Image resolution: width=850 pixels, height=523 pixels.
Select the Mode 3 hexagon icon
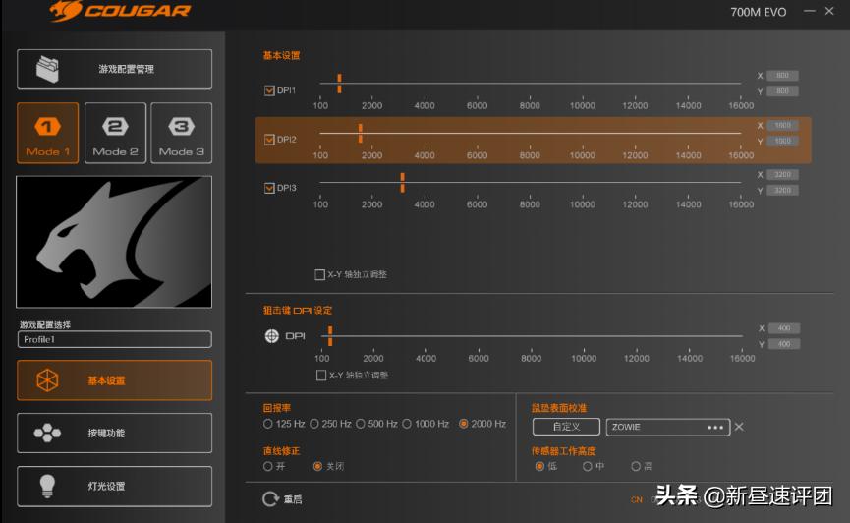point(181,127)
